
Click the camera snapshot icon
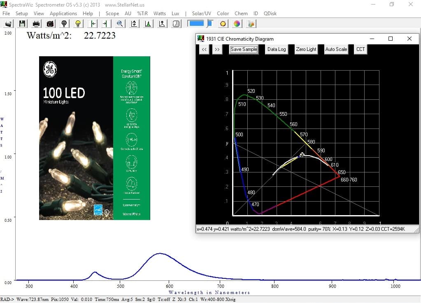click(x=50, y=23)
